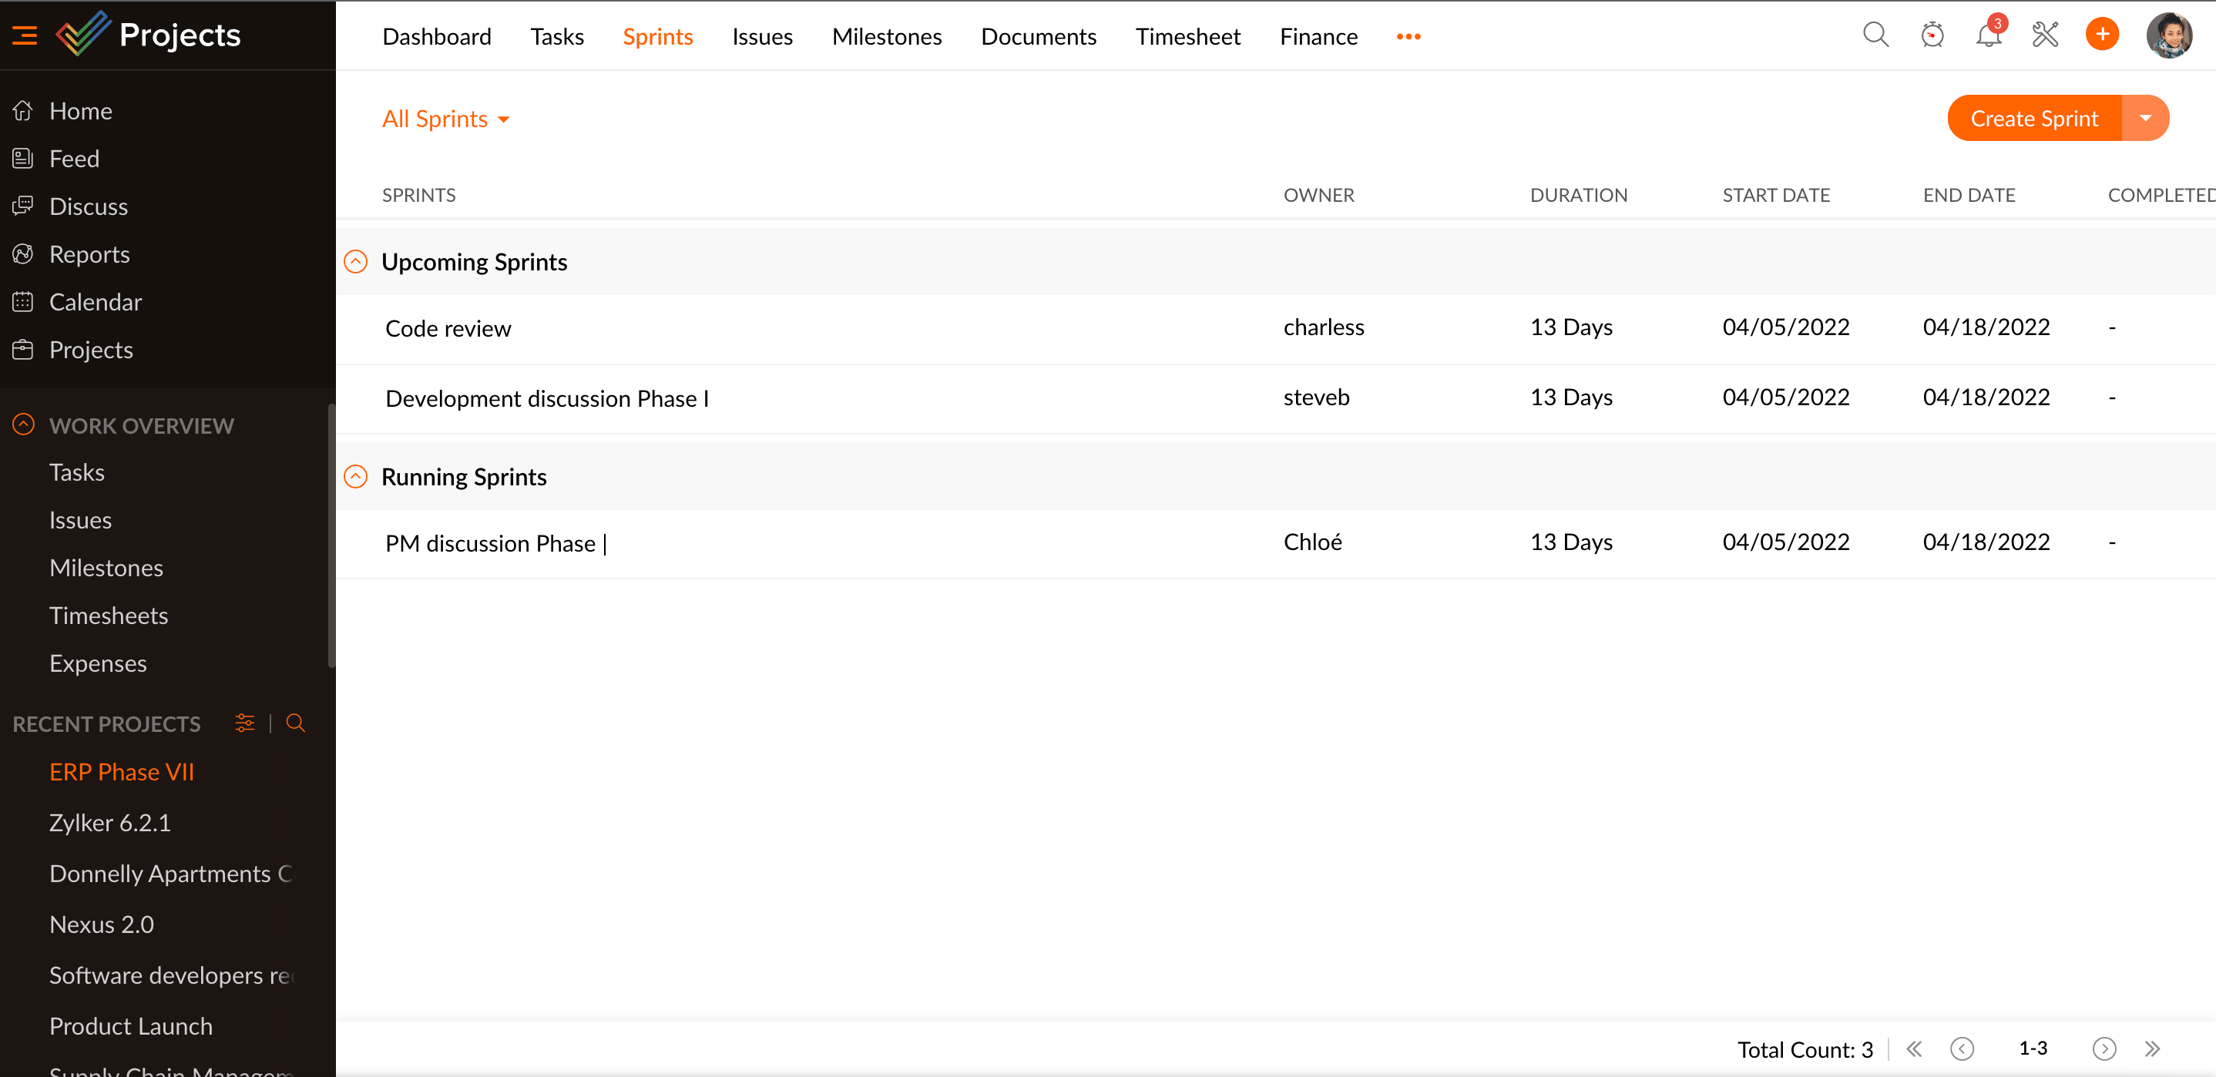Collapse the Running Sprints section
2216x1077 pixels.
pos(355,477)
